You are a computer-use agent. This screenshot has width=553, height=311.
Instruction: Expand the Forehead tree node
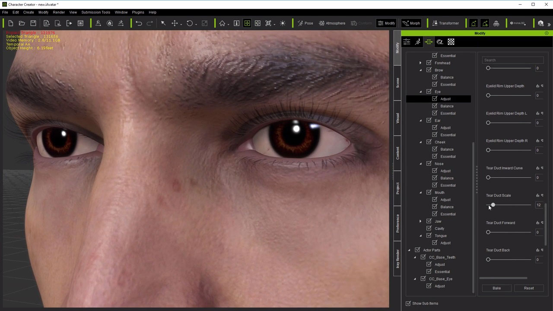point(420,63)
